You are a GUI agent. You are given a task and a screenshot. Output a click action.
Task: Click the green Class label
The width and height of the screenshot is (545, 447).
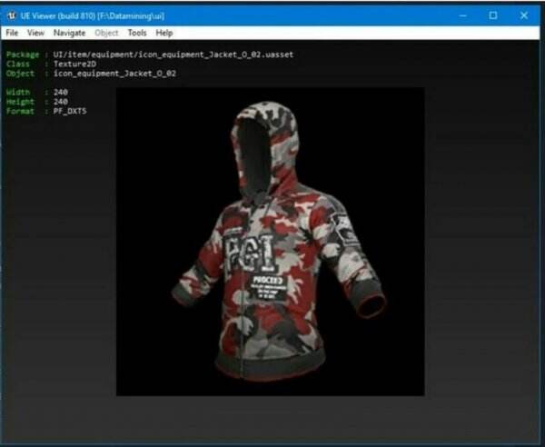(x=18, y=64)
